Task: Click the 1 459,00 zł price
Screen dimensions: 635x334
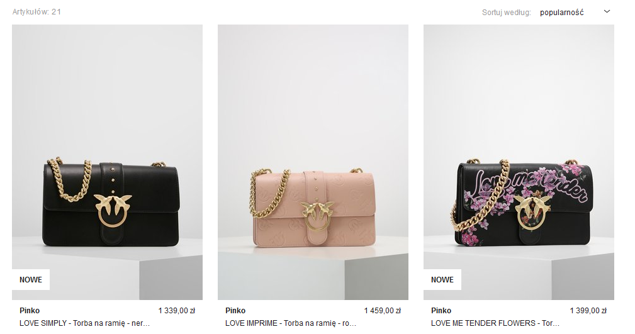Action: click(382, 311)
